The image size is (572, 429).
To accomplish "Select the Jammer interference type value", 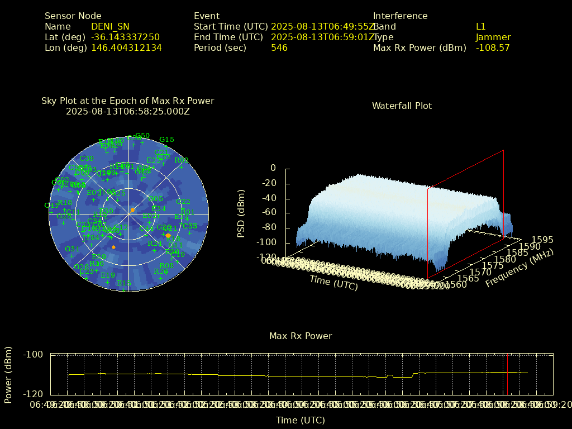I will click(x=493, y=37).
